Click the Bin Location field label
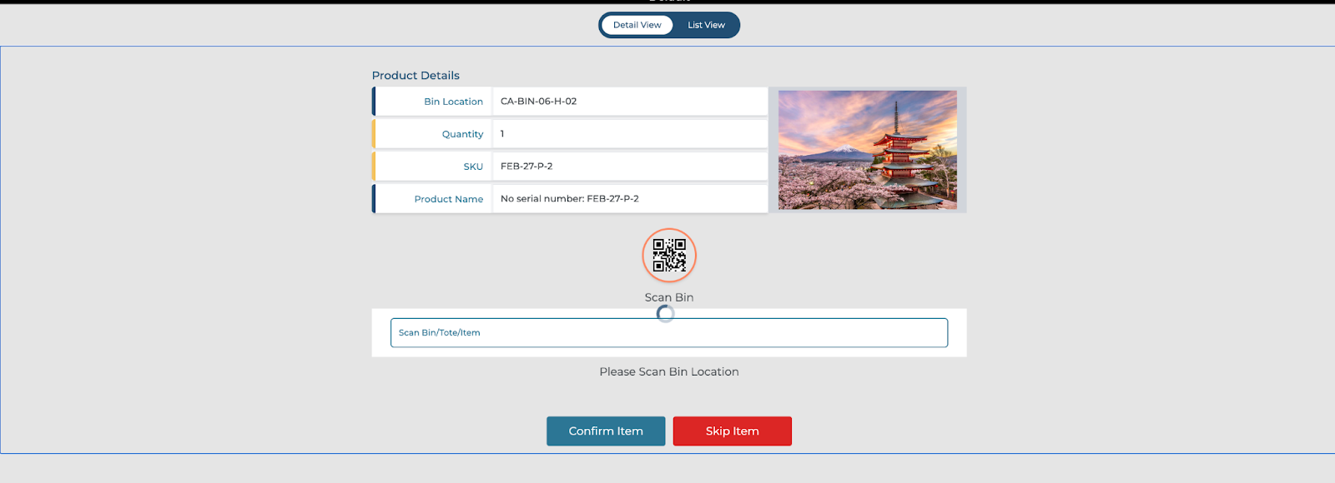1335x483 pixels. click(453, 102)
